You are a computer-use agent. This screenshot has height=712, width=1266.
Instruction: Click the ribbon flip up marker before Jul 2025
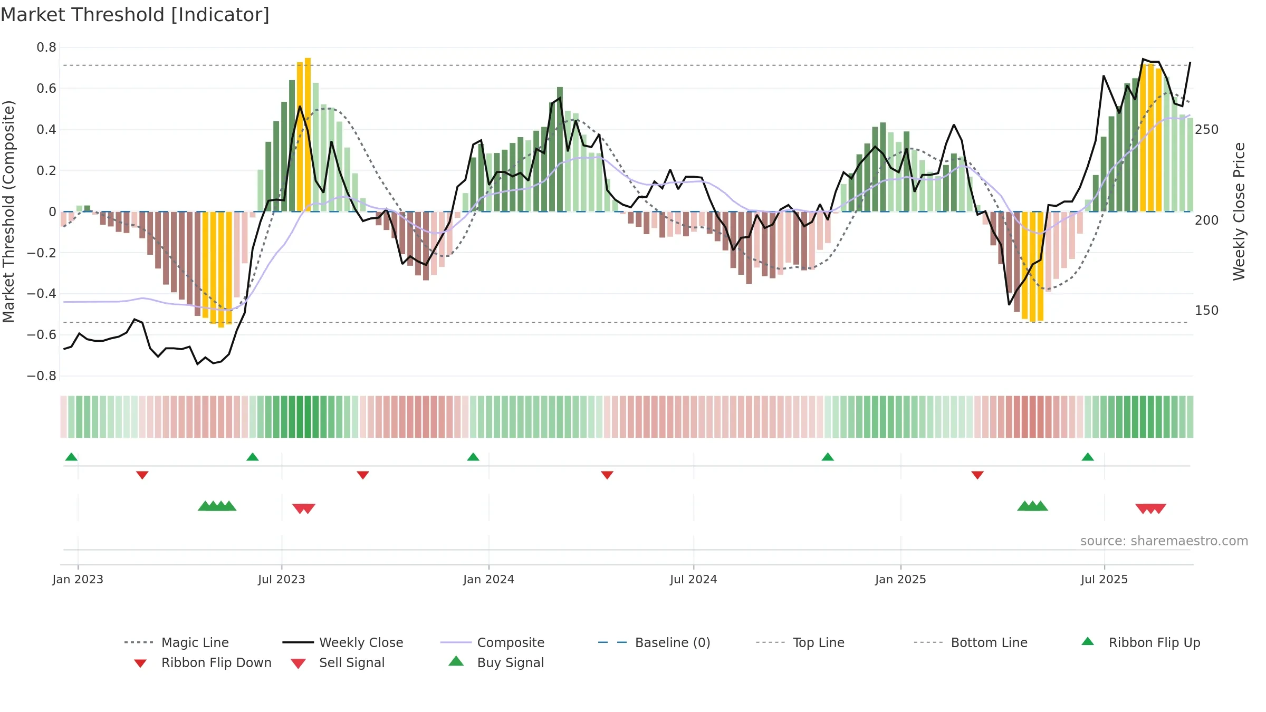pyautogui.click(x=1088, y=457)
